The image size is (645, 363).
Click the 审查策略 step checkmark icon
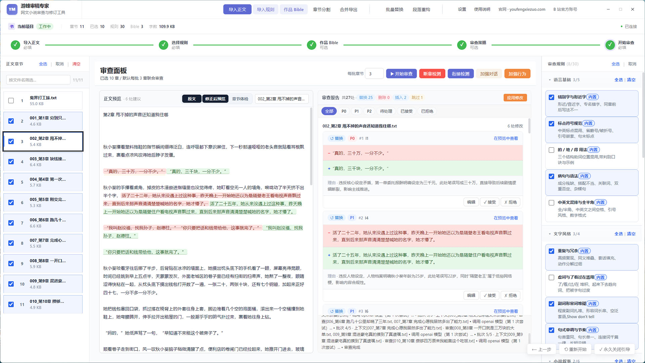click(462, 45)
